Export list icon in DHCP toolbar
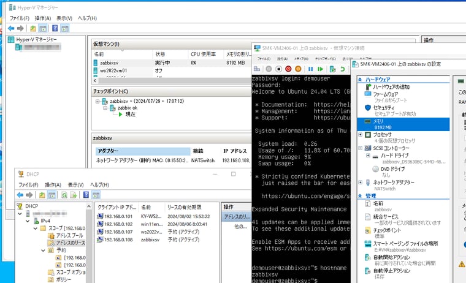Viewport: 466px width, 283px height. (x=74, y=195)
